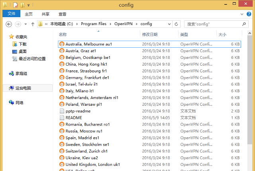Show hidden path with the double chevron

point(46,24)
